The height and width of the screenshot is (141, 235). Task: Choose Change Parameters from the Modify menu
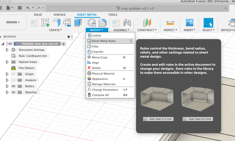click(111, 90)
